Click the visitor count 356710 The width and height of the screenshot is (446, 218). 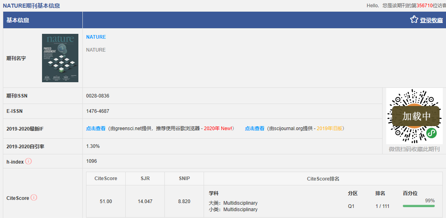424,5
